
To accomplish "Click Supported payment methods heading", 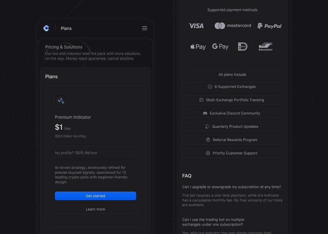I will pyautogui.click(x=232, y=10).
